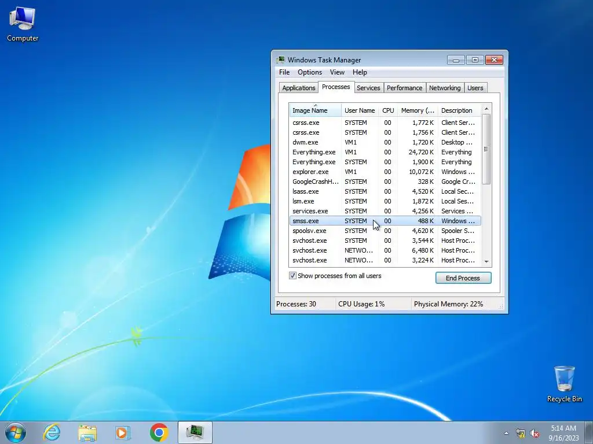The width and height of the screenshot is (593, 444).
Task: Click Processes: 30 in status bar
Action: click(x=296, y=304)
